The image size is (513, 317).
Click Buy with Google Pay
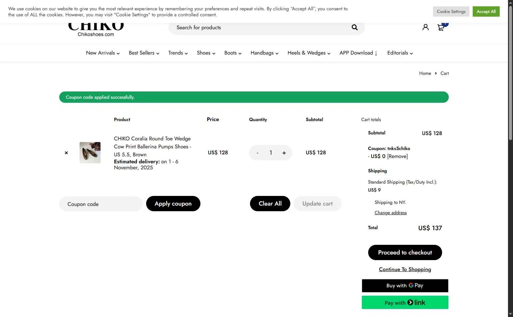coord(405,286)
